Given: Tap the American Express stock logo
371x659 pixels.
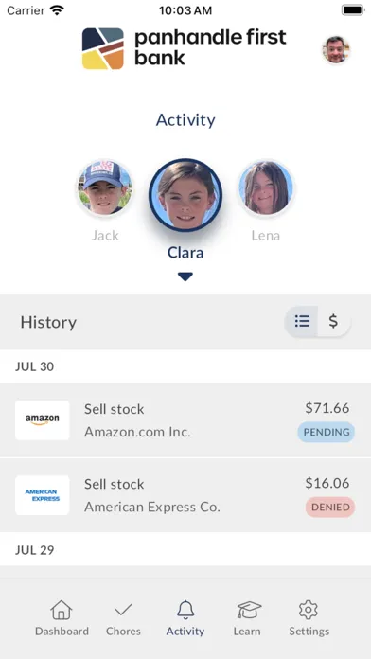Looking at the screenshot, I should click(43, 495).
